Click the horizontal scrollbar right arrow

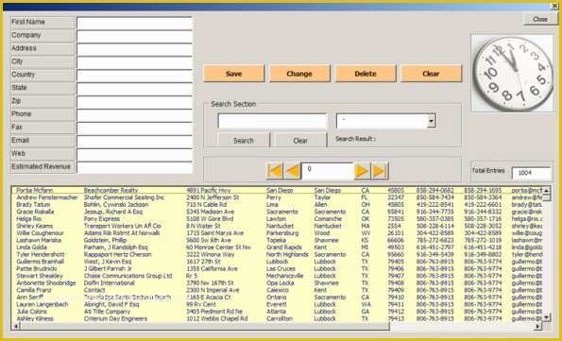[537, 326]
